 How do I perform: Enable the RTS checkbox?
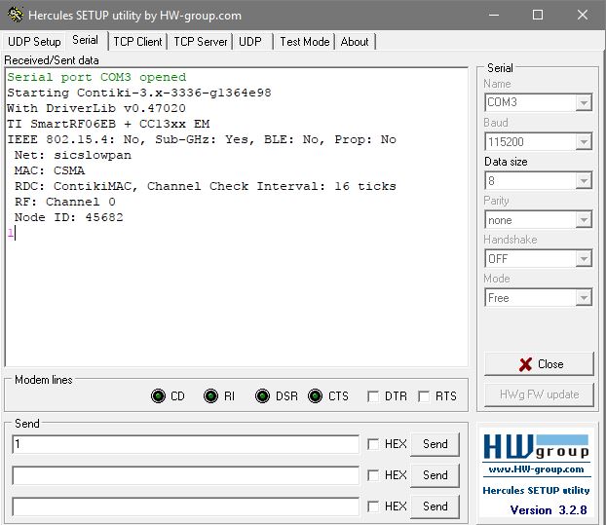tap(424, 396)
